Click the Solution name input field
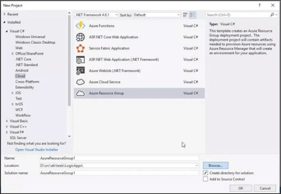Viewport: 281px width, 194px height. pos(119,173)
